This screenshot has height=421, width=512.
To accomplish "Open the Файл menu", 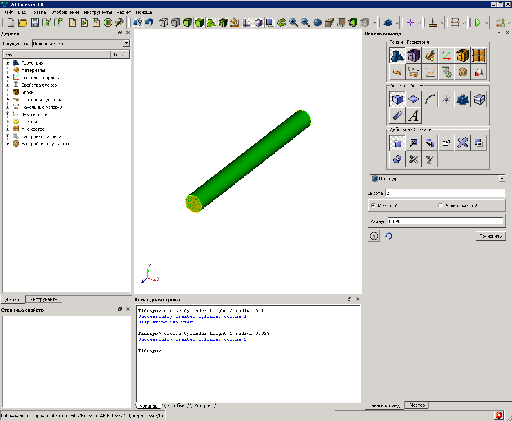I will click(x=8, y=12).
